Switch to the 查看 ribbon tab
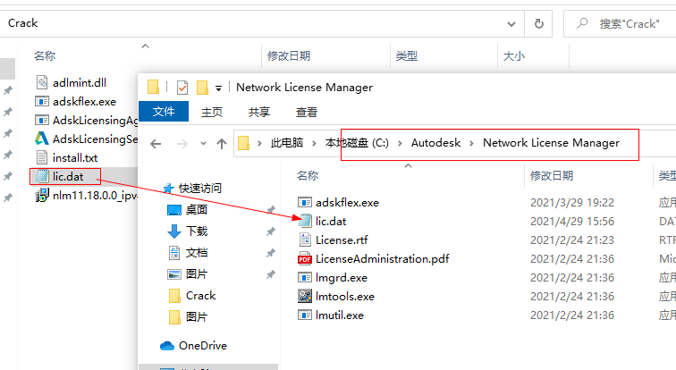The image size is (676, 370). (x=307, y=112)
